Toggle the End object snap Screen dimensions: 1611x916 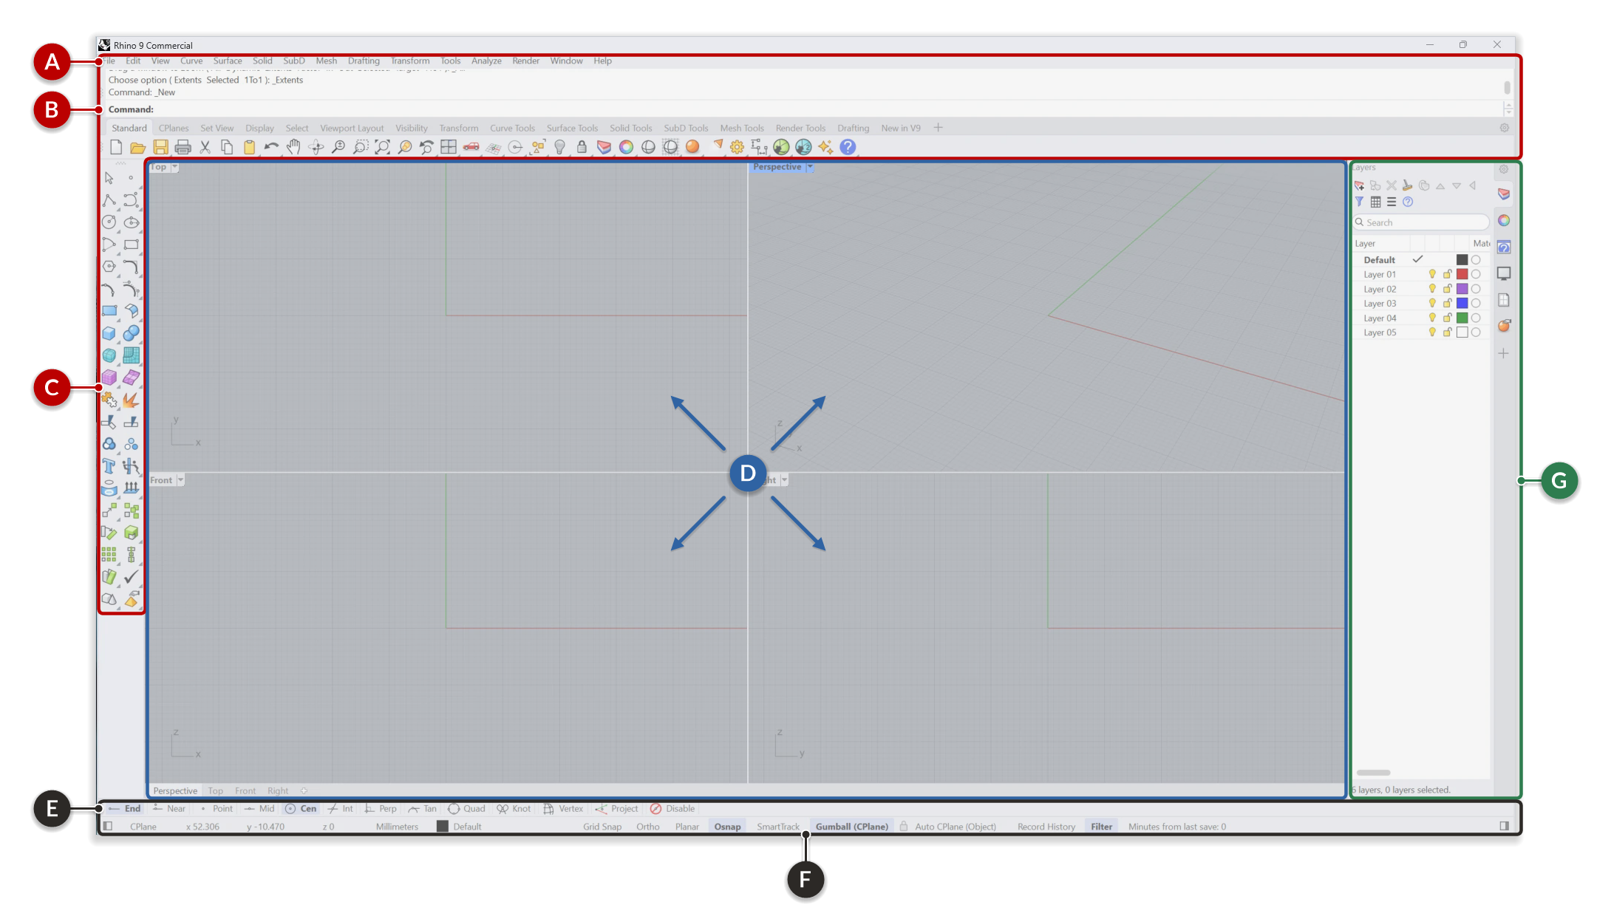coord(124,809)
